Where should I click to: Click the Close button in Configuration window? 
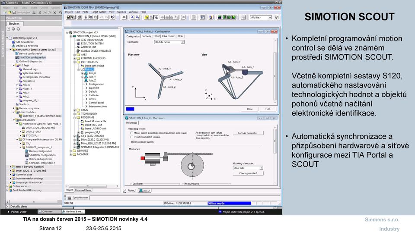[249, 109]
